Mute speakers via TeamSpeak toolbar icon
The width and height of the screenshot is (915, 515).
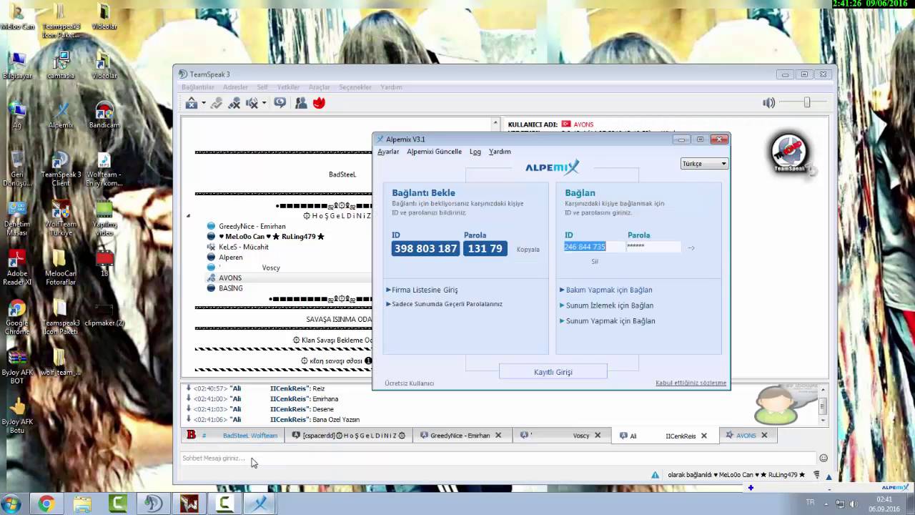252,103
